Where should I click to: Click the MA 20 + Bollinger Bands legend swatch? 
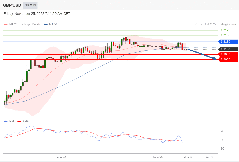pos(6,24)
